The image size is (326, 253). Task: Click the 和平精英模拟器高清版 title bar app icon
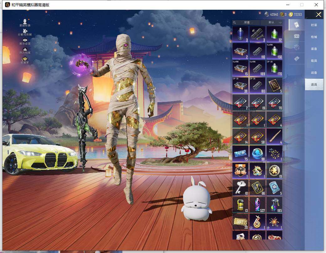coord(7,5)
